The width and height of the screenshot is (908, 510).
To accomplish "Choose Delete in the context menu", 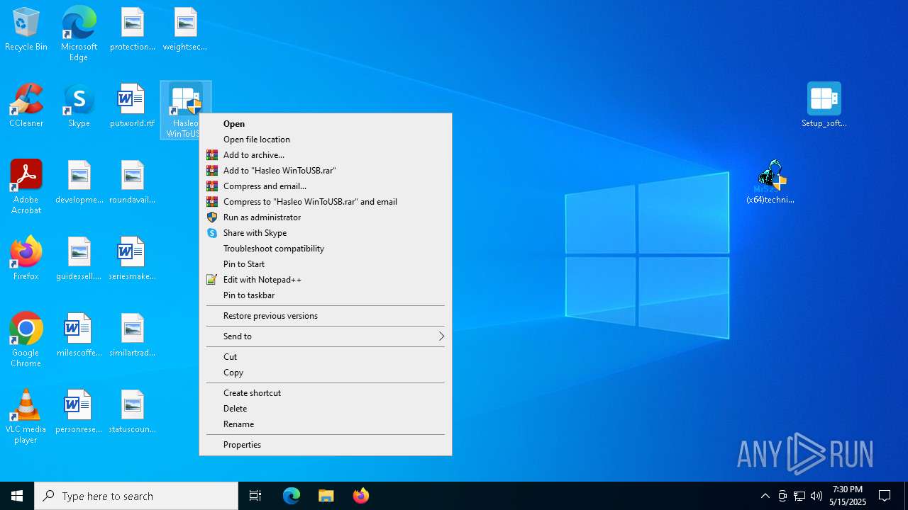I will pyautogui.click(x=326, y=409).
